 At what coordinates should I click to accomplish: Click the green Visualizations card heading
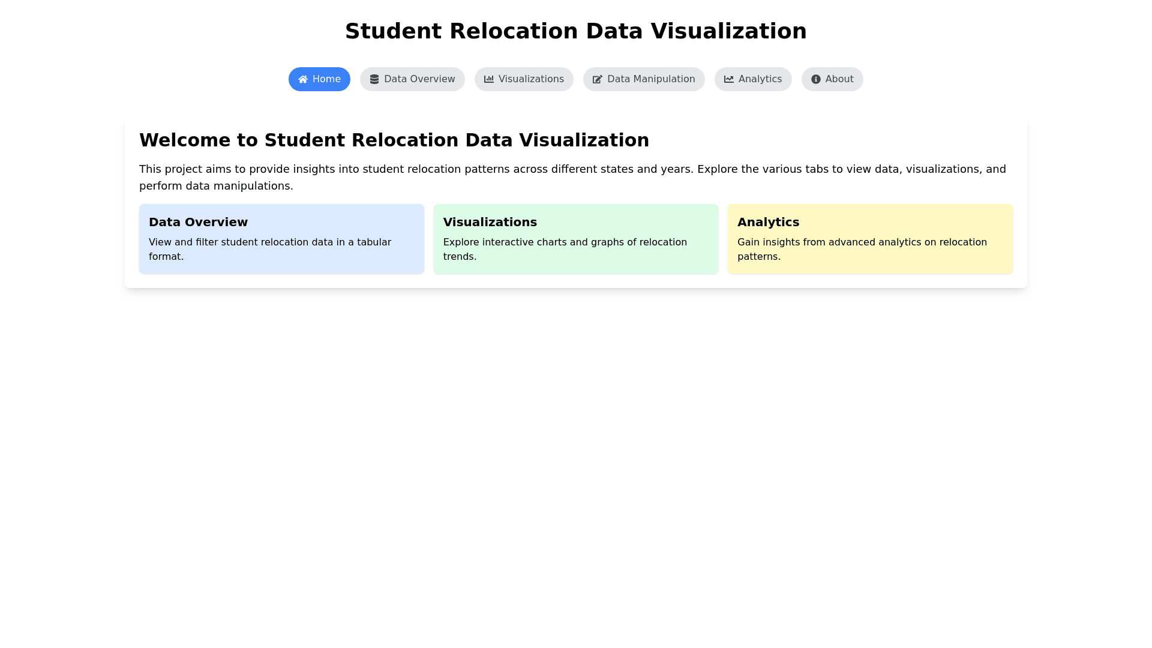[x=490, y=222]
